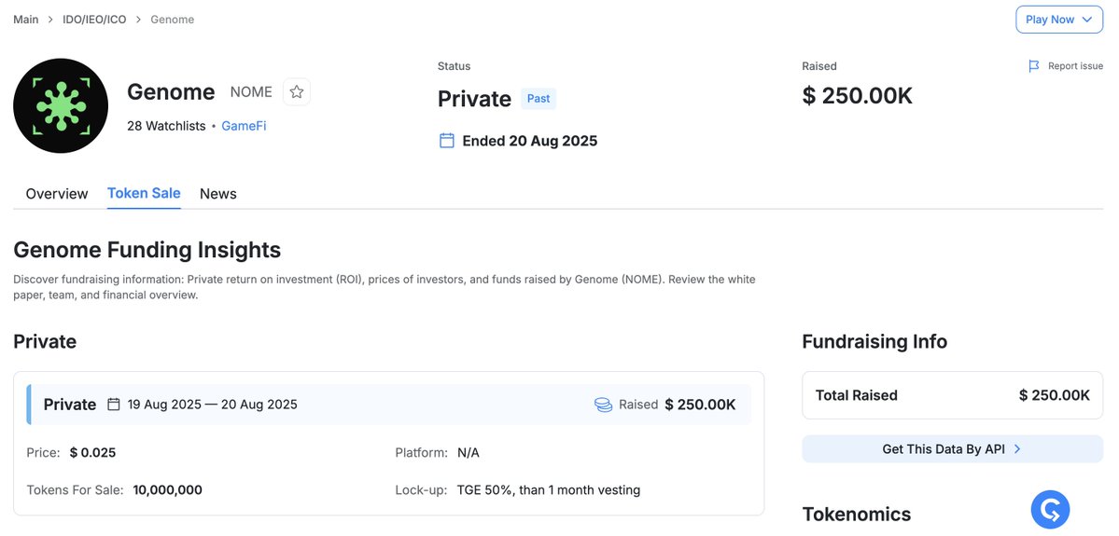Open the Overview tab
The image size is (1119, 536).
[x=57, y=194]
